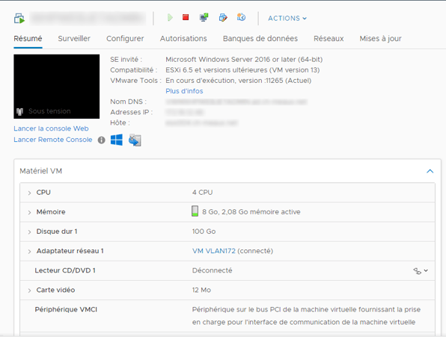Image resolution: width=446 pixels, height=345 pixels.
Task: Expand the Disque dur 1 row
Action: click(x=29, y=232)
